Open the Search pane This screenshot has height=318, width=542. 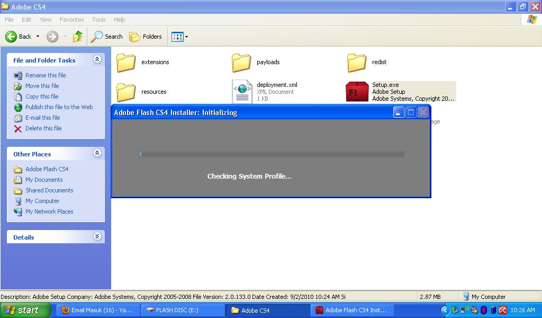point(106,37)
